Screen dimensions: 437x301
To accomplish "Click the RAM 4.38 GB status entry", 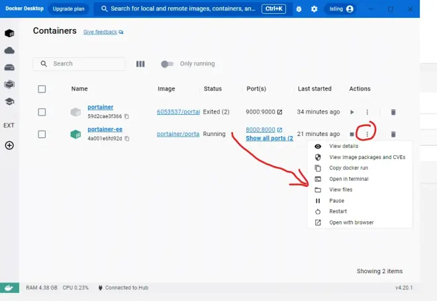I will (x=42, y=288).
